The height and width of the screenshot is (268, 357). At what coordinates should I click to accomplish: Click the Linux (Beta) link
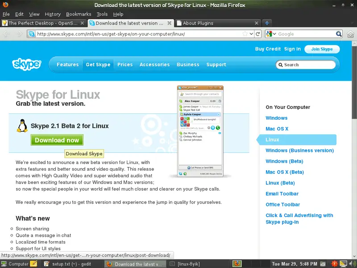pyautogui.click(x=280, y=183)
